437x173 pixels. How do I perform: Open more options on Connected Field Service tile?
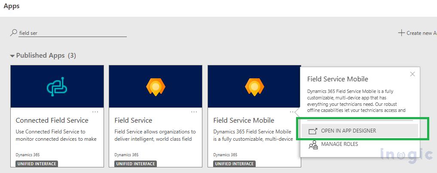point(95,111)
